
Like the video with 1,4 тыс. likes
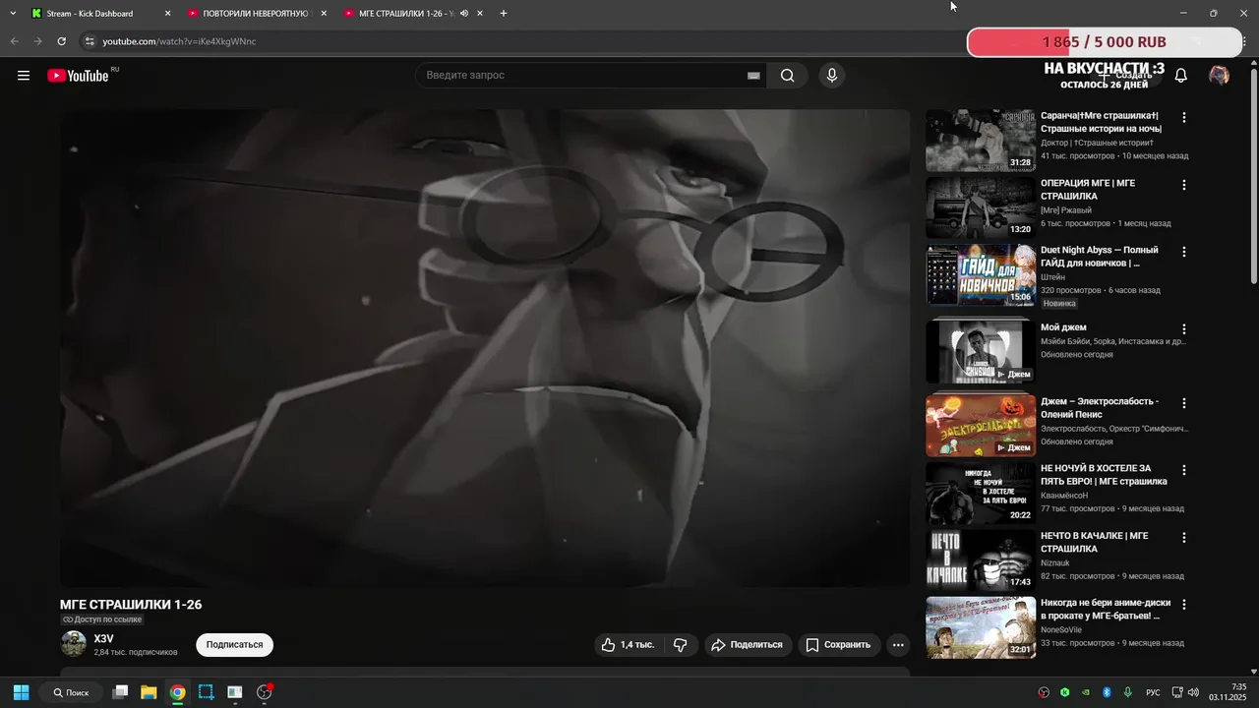tap(628, 645)
